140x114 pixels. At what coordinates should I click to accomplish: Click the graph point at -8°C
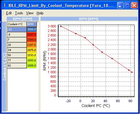coord(76,33)
